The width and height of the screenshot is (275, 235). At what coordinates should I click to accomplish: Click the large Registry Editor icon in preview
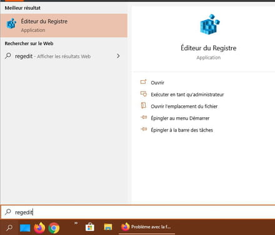click(209, 24)
